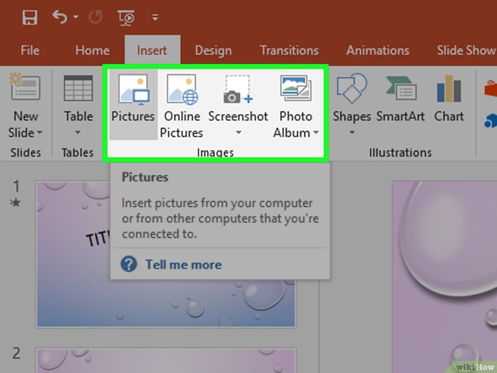The height and width of the screenshot is (373, 497).
Task: Switch to the Transitions tab
Action: click(x=289, y=50)
